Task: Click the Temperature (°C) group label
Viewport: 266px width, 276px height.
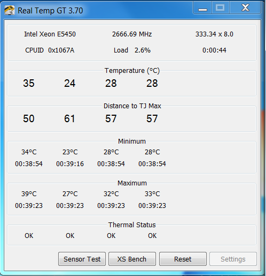Action: click(x=132, y=71)
